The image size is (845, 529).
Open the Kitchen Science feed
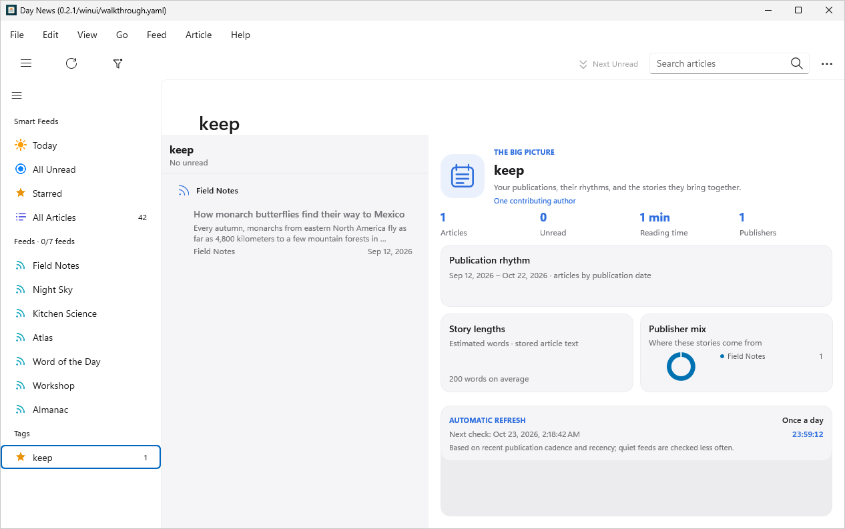click(x=81, y=314)
